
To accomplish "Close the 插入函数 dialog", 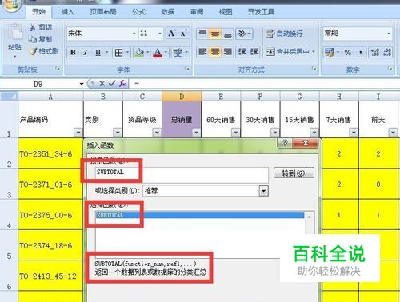I will point(306,143).
